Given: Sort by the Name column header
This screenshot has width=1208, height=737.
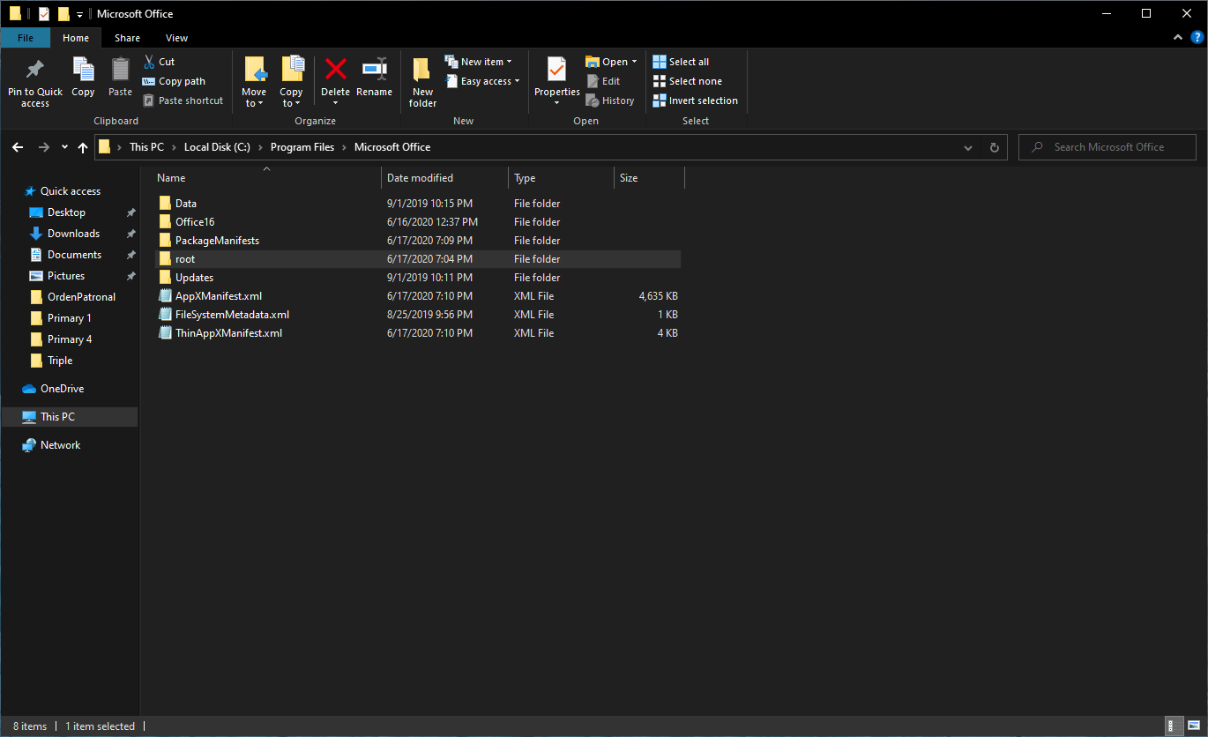Looking at the screenshot, I should [266, 178].
